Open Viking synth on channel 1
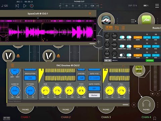 tap(9, 56)
